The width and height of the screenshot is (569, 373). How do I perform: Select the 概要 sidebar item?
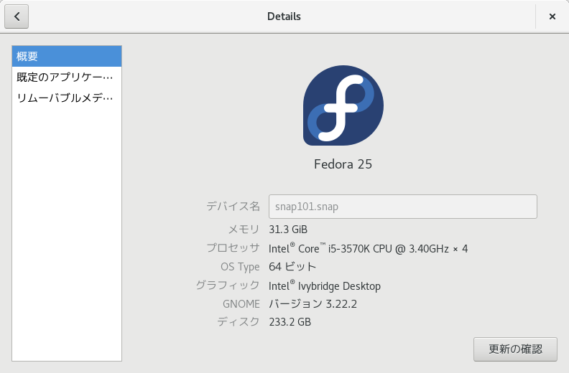point(67,56)
